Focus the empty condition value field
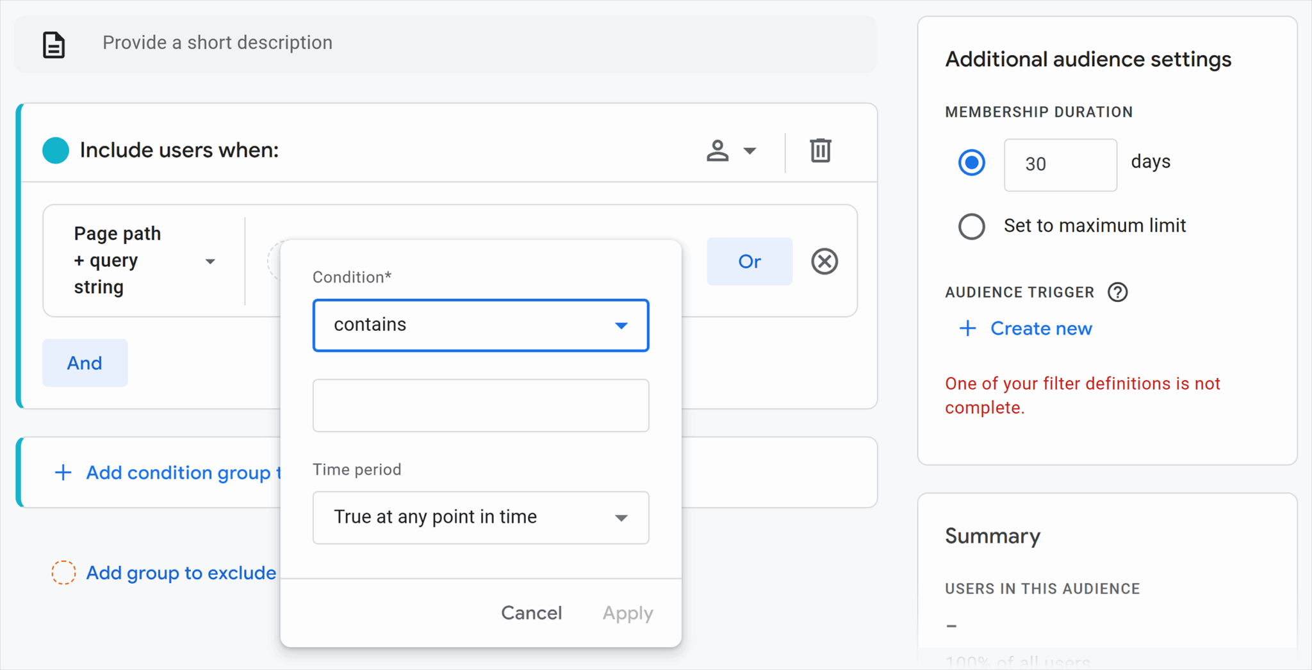 point(480,405)
